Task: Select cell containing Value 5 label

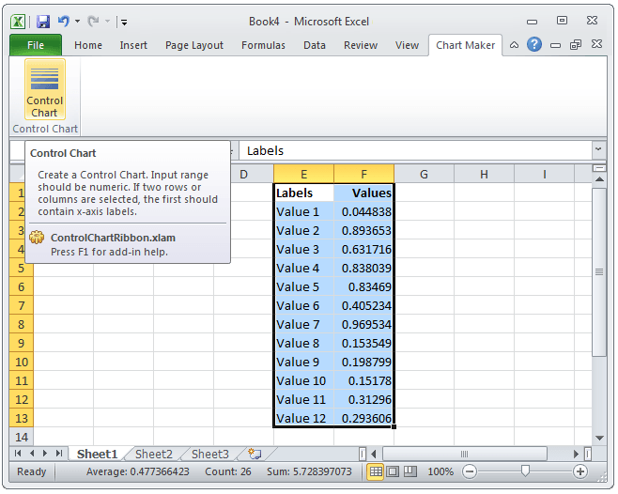Action: coord(303,286)
